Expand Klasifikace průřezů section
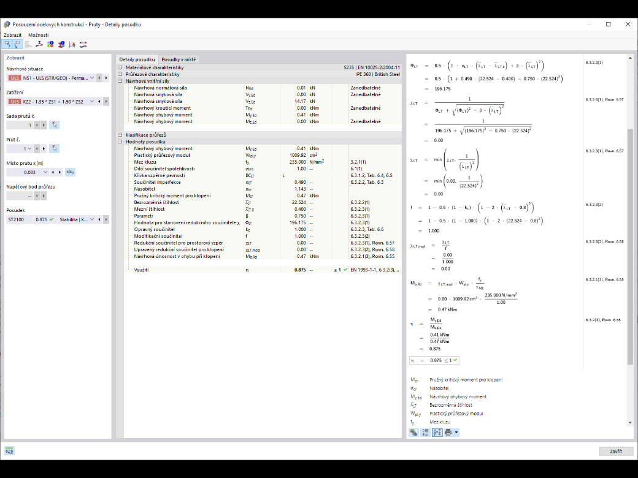Image resolution: width=638 pixels, height=478 pixels. click(120, 135)
